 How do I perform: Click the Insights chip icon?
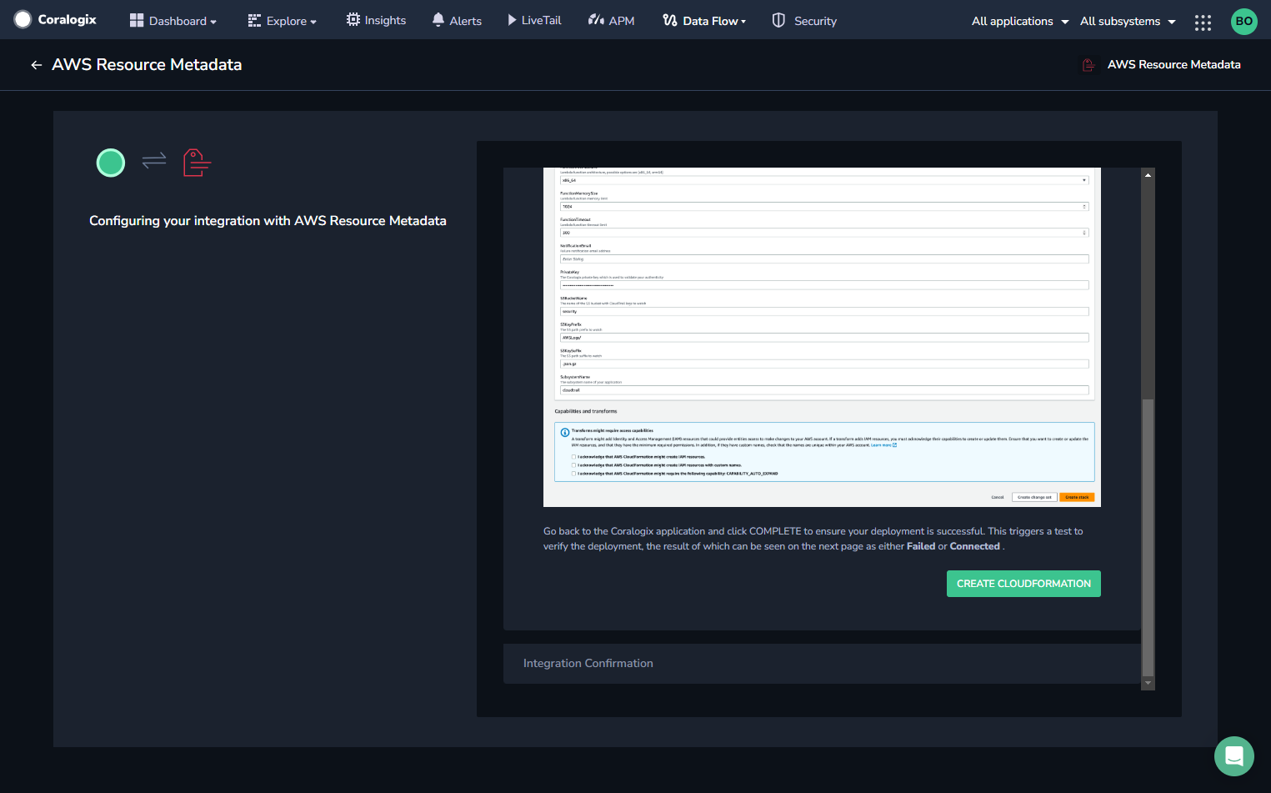point(353,19)
